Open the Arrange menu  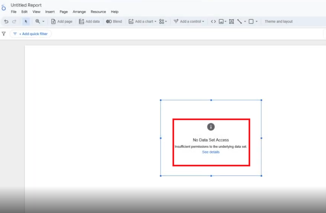79,12
